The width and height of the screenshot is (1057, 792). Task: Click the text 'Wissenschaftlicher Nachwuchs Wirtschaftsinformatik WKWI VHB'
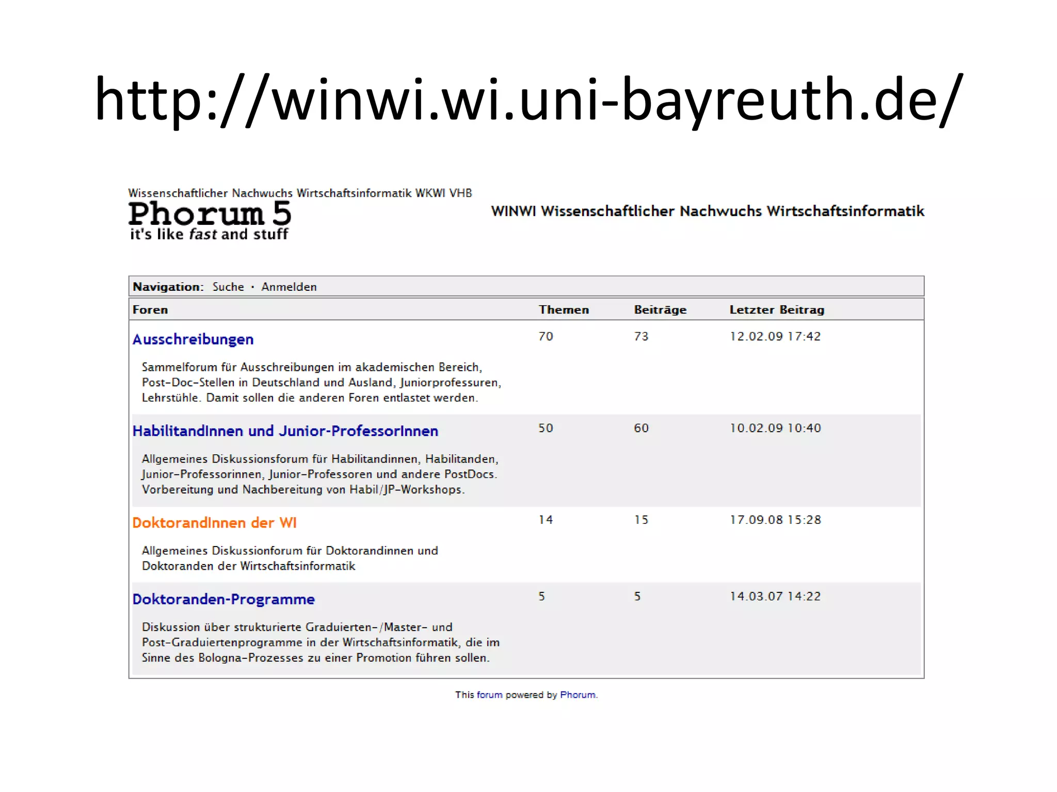tap(300, 193)
